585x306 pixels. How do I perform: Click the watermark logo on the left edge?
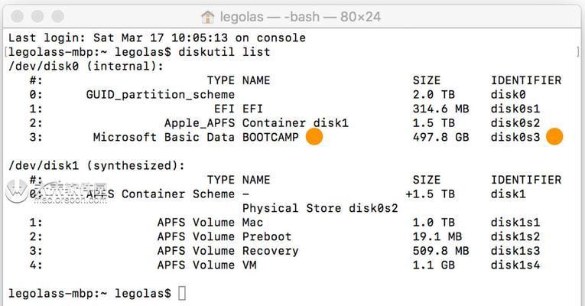15,191
